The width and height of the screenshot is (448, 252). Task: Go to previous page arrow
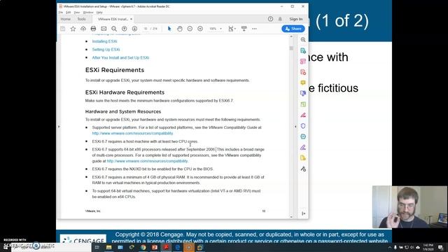(125, 29)
